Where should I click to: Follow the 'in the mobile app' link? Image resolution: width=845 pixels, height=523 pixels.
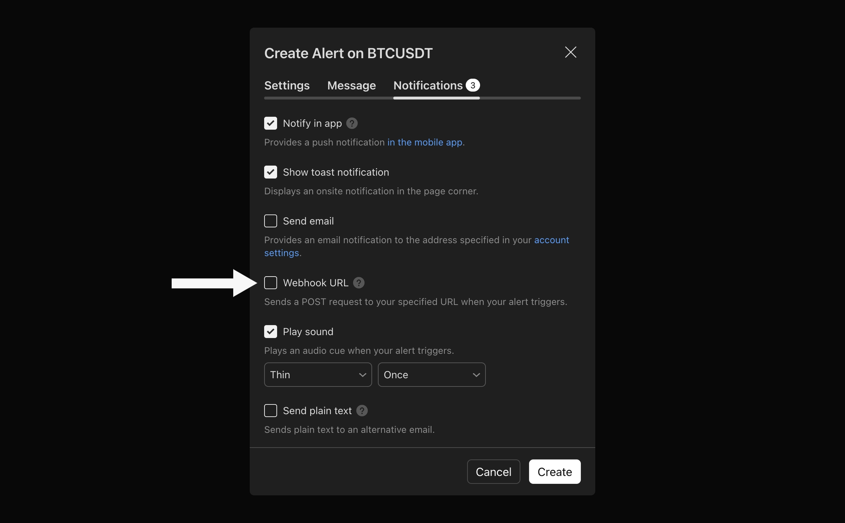pyautogui.click(x=424, y=142)
